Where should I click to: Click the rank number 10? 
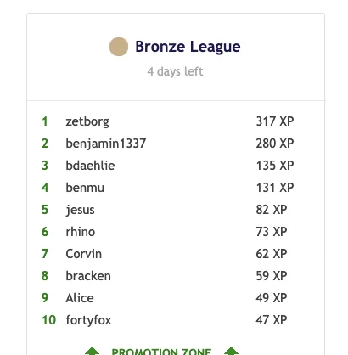coord(49,320)
